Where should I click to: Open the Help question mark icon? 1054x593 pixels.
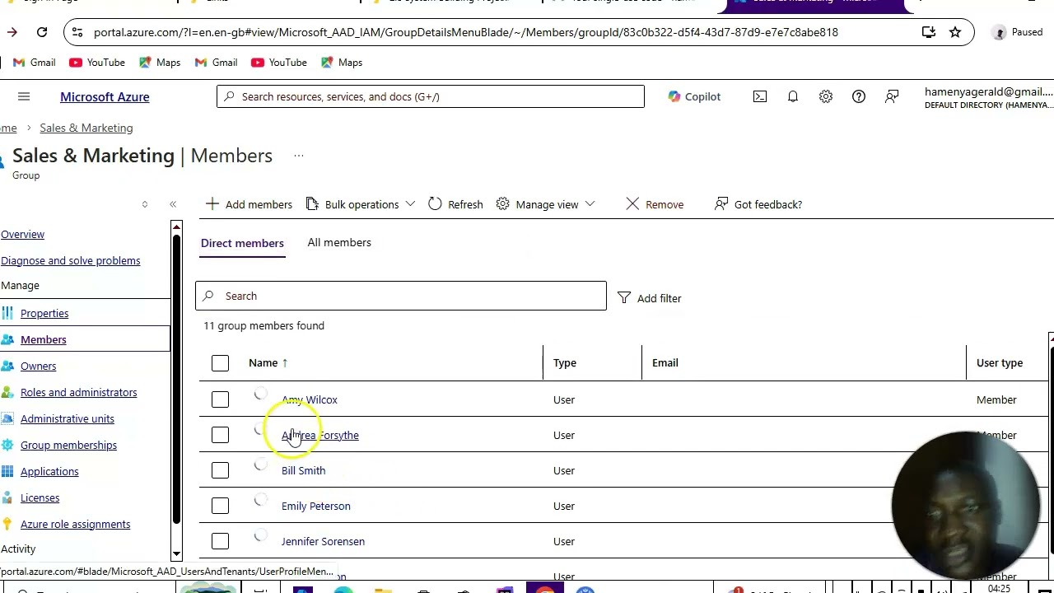859,96
